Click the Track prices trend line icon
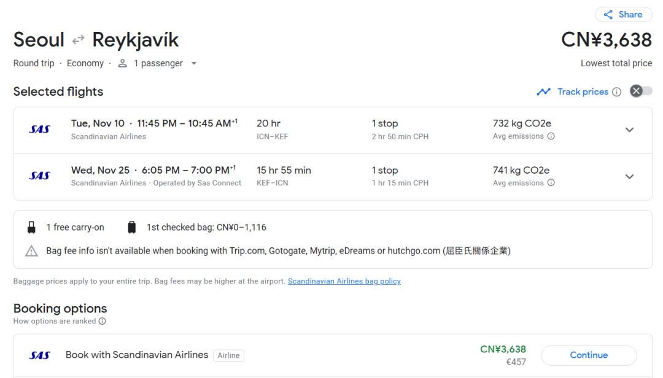This screenshot has width=663, height=378. coord(544,92)
